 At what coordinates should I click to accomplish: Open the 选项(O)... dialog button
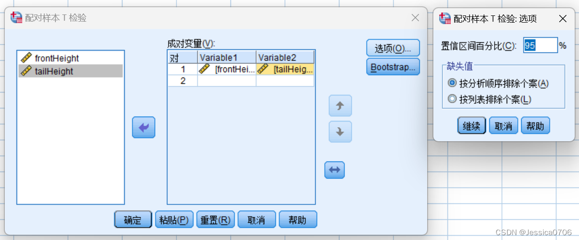[x=393, y=48]
